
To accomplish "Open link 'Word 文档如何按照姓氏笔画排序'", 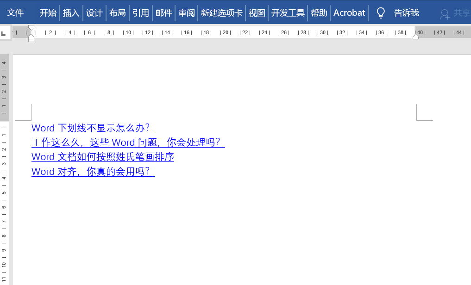I will (103, 157).
